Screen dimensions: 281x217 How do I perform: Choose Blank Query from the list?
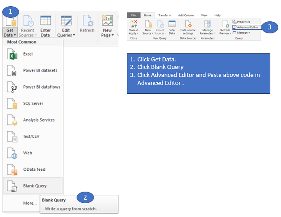click(33, 186)
